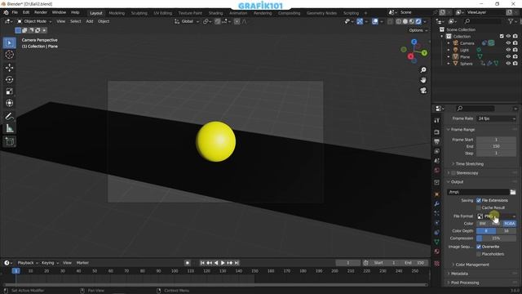522x294 pixels.
Task: Hide Light in viewport via eye icon
Action: pos(508,50)
